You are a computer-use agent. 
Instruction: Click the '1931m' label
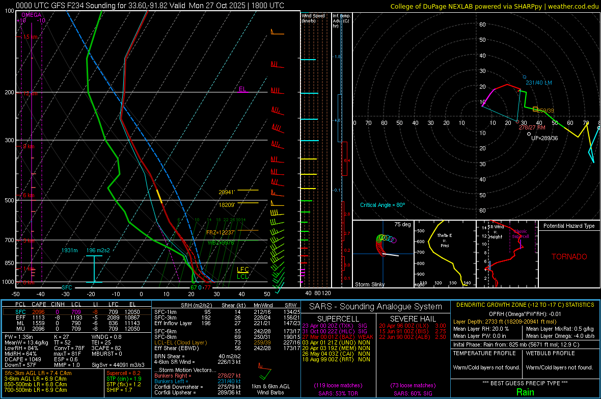click(69, 250)
